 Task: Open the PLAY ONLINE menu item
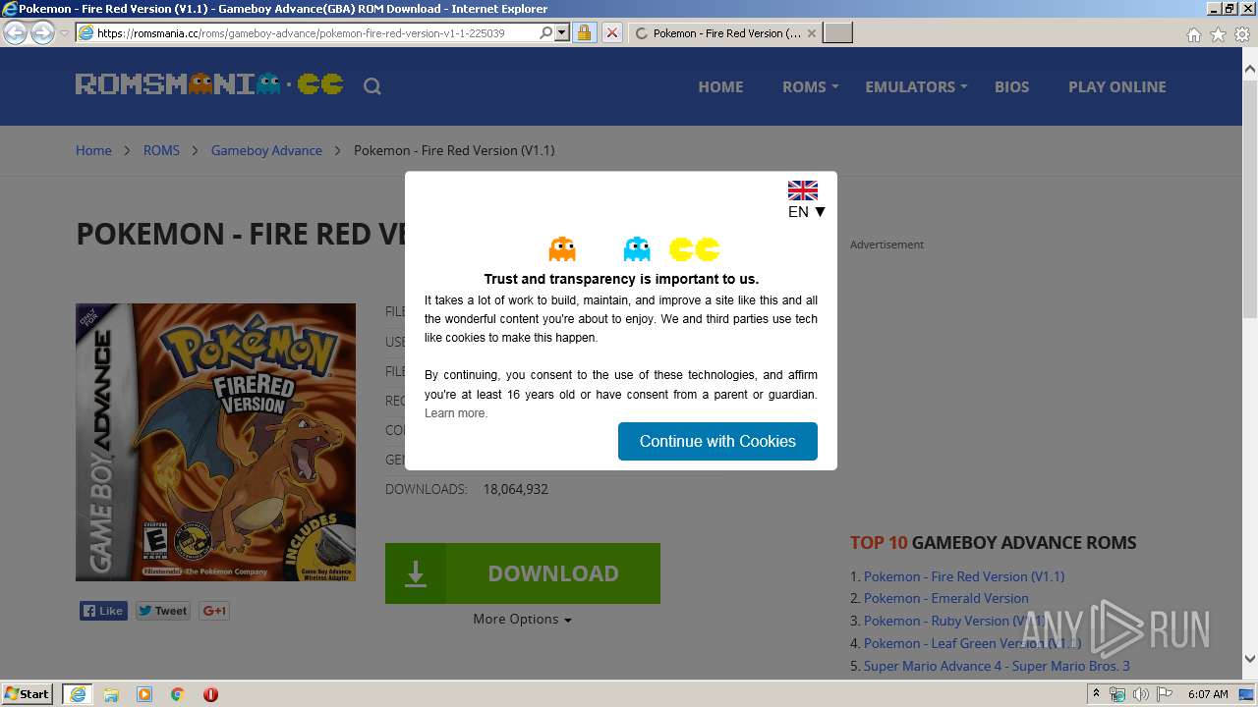click(x=1117, y=86)
